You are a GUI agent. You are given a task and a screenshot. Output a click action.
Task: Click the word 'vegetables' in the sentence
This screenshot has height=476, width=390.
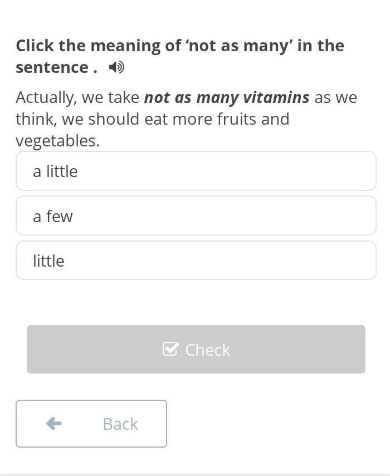(x=56, y=141)
